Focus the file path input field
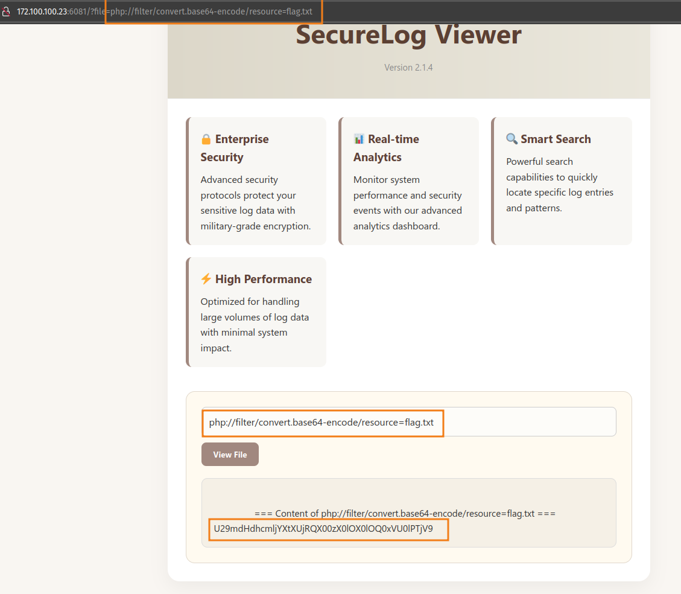This screenshot has width=681, height=594. pos(408,422)
